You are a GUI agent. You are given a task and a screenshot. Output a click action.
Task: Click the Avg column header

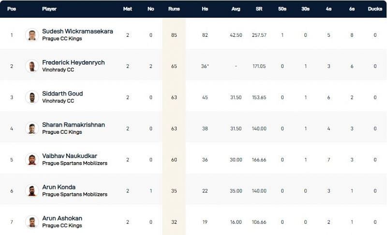tap(236, 9)
